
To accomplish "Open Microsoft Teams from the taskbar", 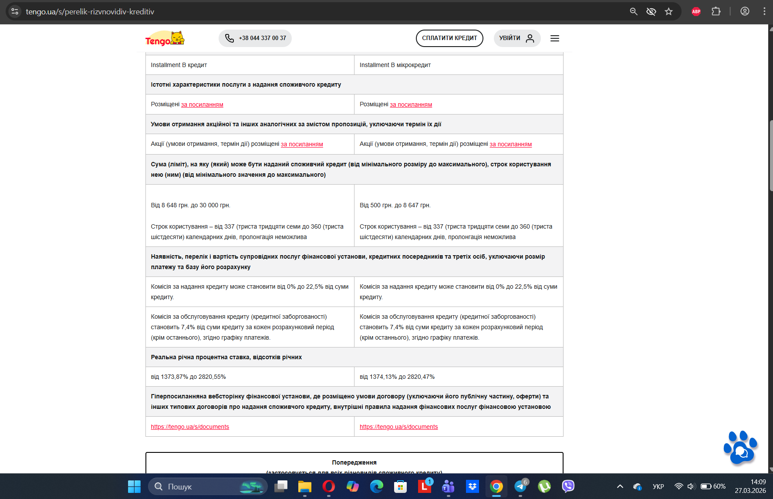I will click(x=448, y=486).
